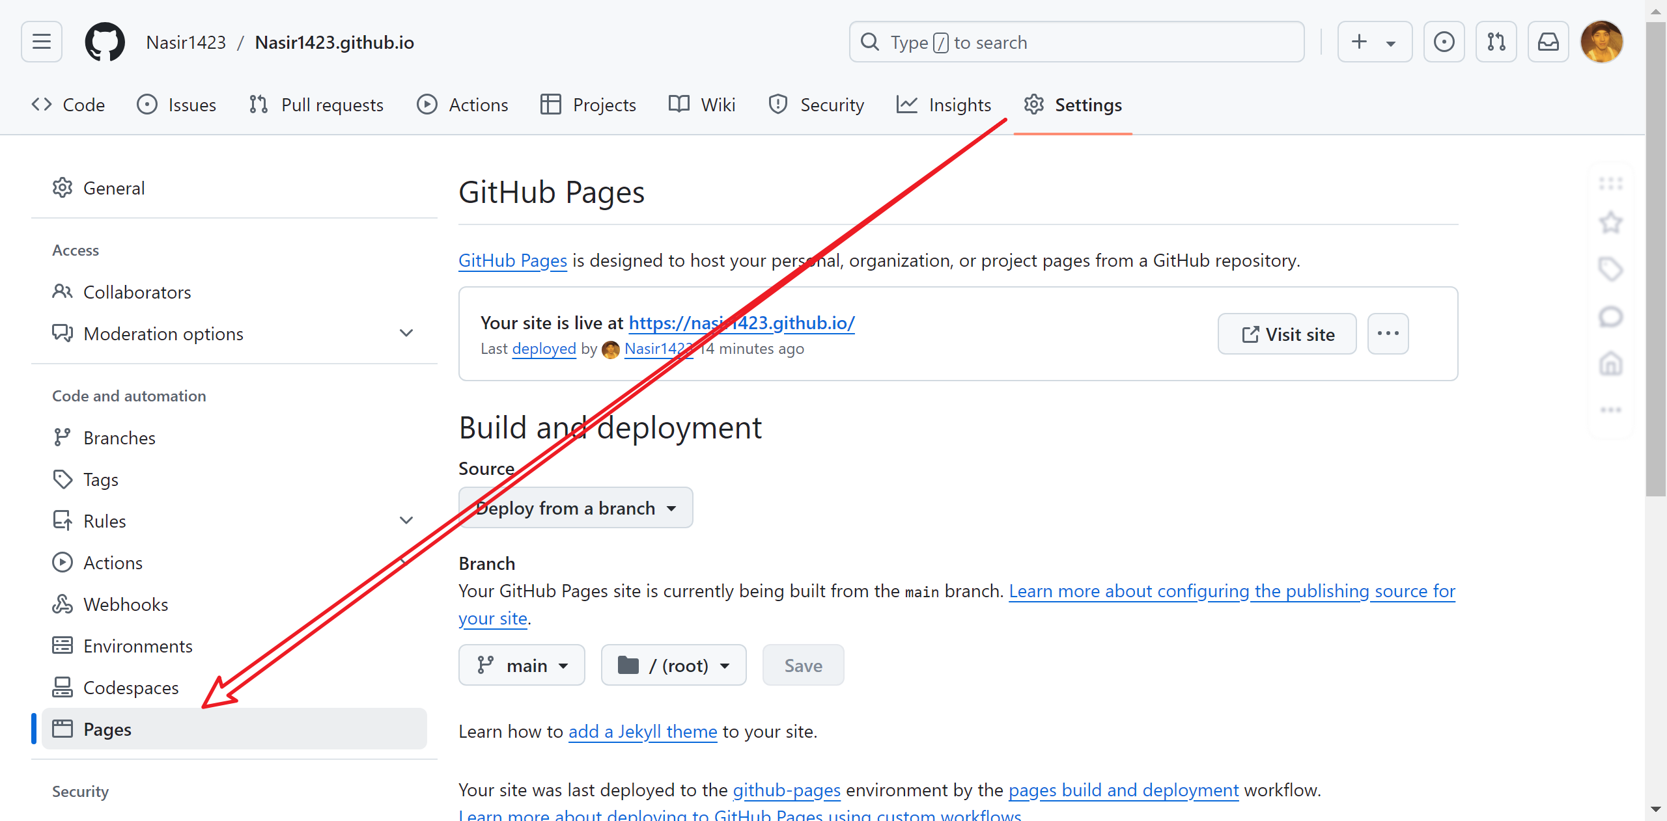Viewport: 1667px width, 821px height.
Task: Click the GitHub Pages documentation link
Action: (x=512, y=261)
